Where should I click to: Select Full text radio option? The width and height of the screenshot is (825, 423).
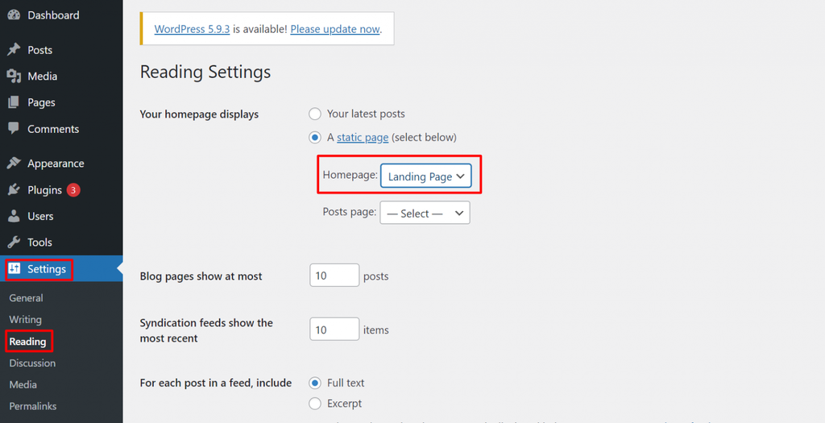click(315, 383)
